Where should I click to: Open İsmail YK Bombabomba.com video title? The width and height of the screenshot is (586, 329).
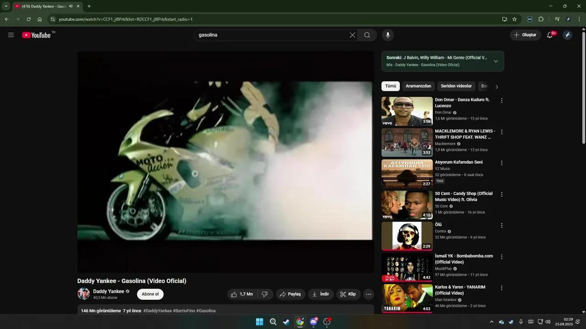tap(464, 259)
